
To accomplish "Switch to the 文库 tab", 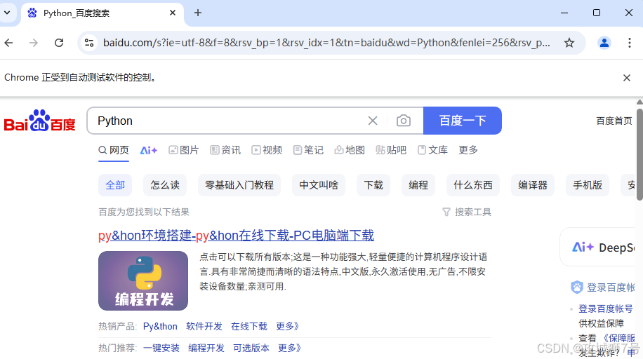I will pyautogui.click(x=432, y=150).
